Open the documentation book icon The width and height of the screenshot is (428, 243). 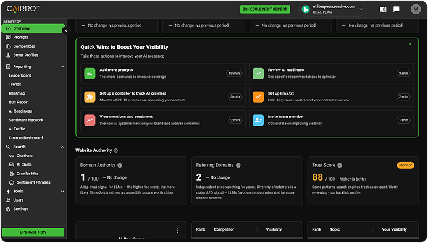[x=383, y=9]
